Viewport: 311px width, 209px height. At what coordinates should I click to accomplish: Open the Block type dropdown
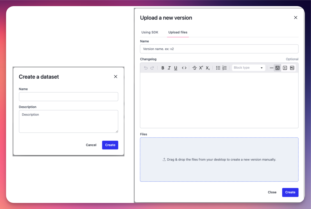pos(248,68)
